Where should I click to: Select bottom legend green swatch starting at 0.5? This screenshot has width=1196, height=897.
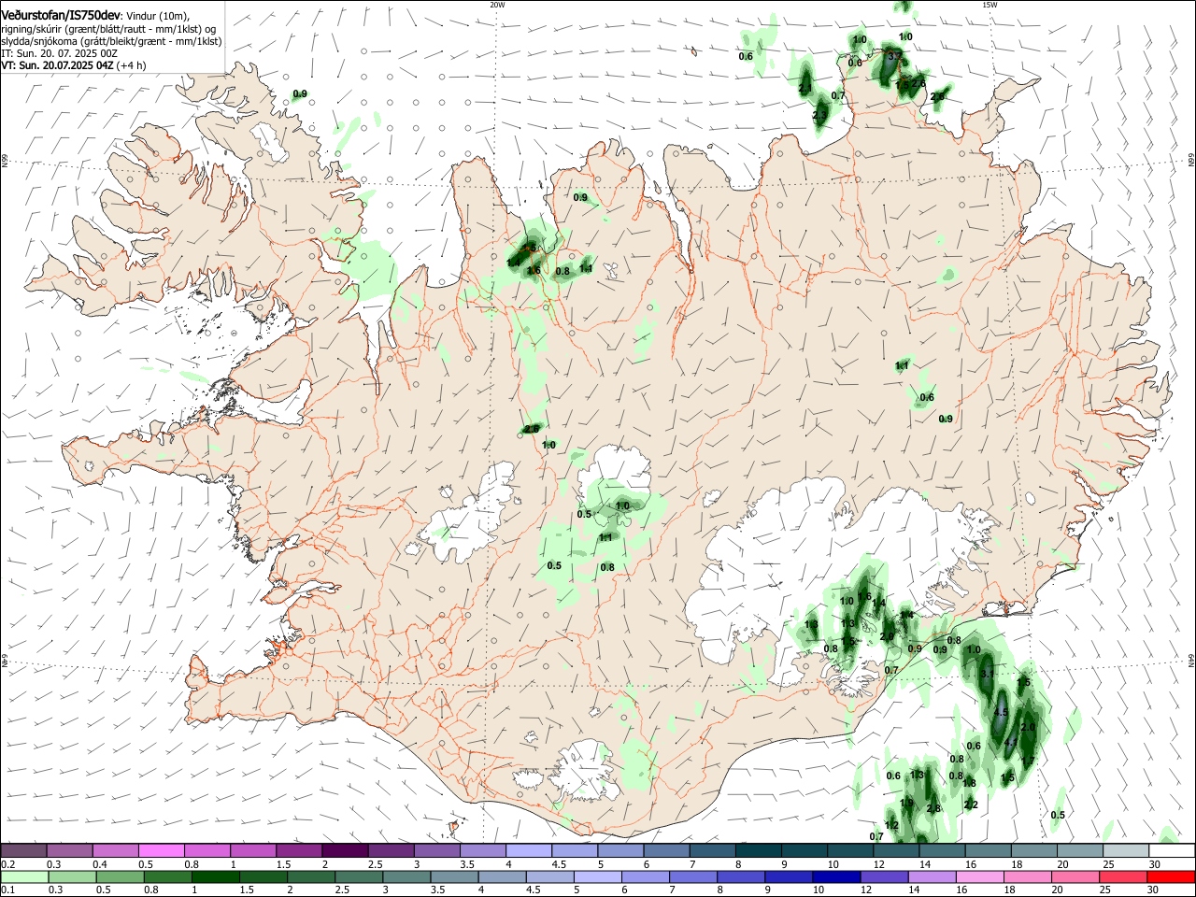tap(120, 876)
